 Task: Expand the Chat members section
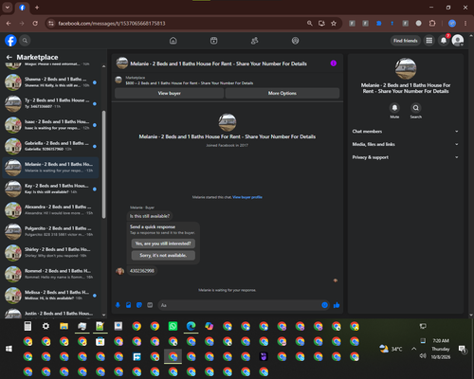tap(406, 132)
